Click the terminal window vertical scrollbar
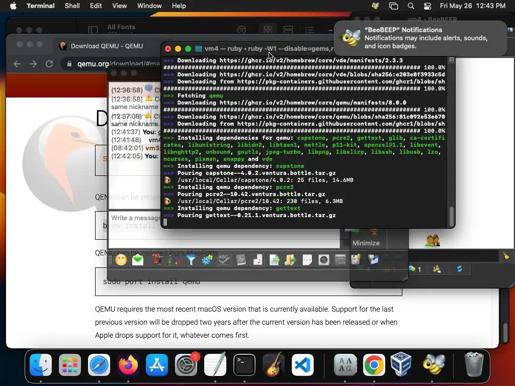Image resolution: width=515 pixels, height=386 pixels. click(452, 217)
